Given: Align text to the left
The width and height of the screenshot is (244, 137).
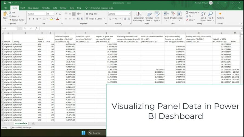Looking at the screenshot, I should pyautogui.click(x=66, y=19).
